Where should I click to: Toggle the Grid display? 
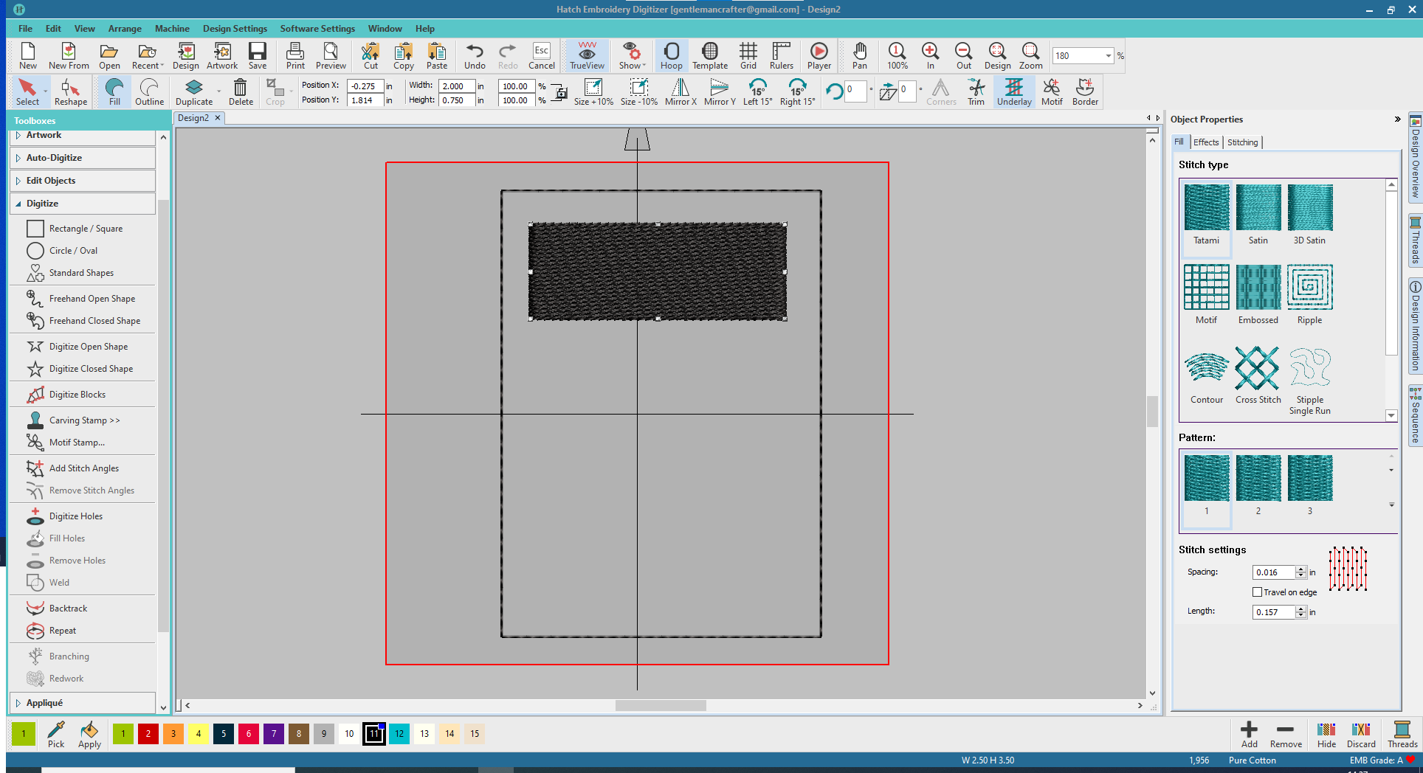748,55
